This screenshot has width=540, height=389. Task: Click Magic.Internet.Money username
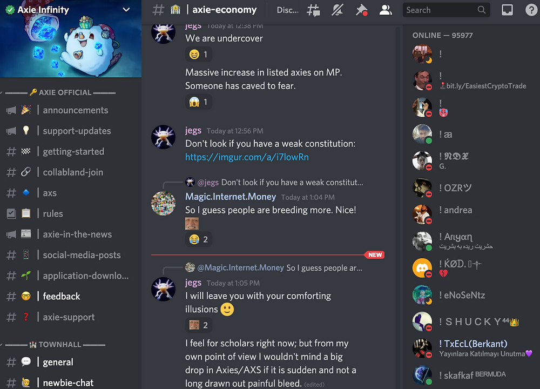coord(231,197)
